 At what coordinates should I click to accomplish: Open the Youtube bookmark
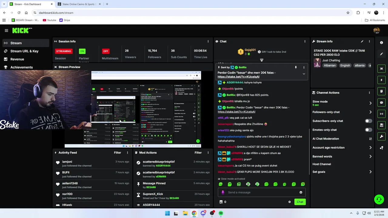[49, 20]
